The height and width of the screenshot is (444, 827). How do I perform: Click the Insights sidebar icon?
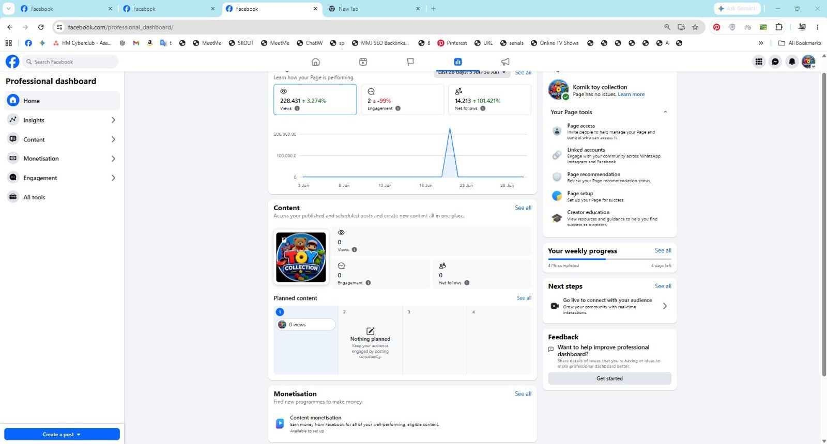[13, 120]
